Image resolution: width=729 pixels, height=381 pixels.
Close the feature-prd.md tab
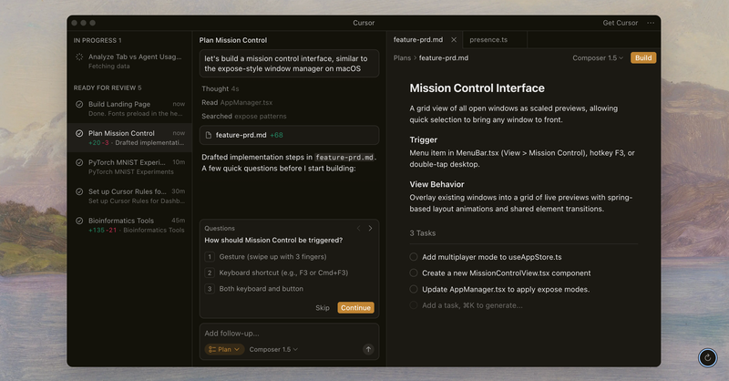(x=454, y=40)
